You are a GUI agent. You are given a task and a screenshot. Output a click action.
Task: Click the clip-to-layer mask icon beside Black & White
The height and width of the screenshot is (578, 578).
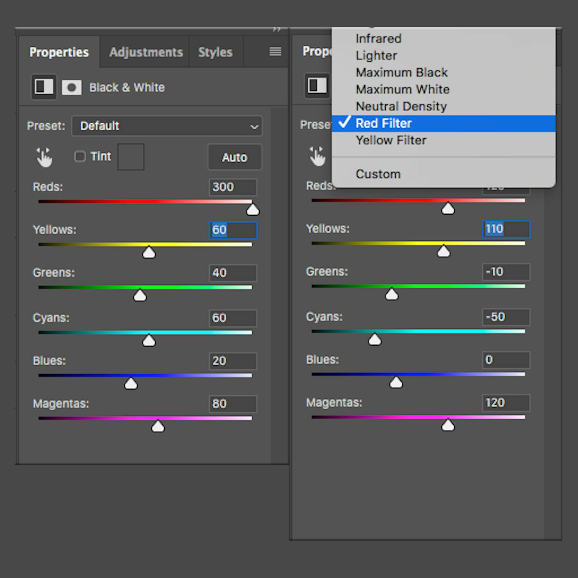(72, 87)
